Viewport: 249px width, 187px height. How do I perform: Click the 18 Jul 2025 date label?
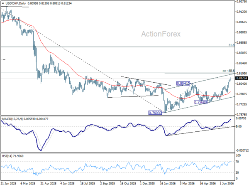(88, 184)
